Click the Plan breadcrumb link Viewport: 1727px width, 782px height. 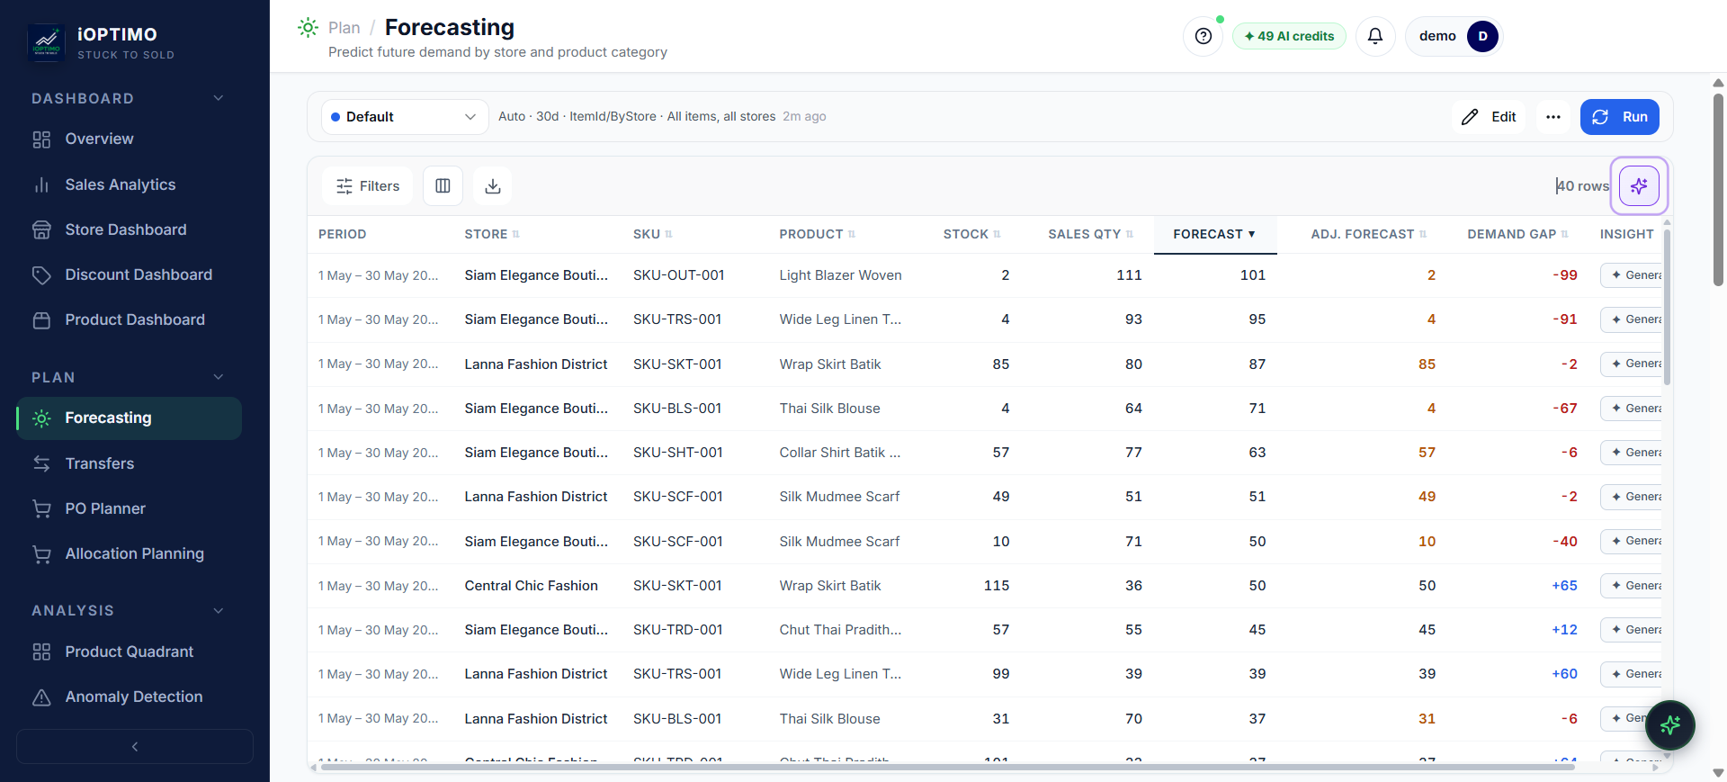344,28
